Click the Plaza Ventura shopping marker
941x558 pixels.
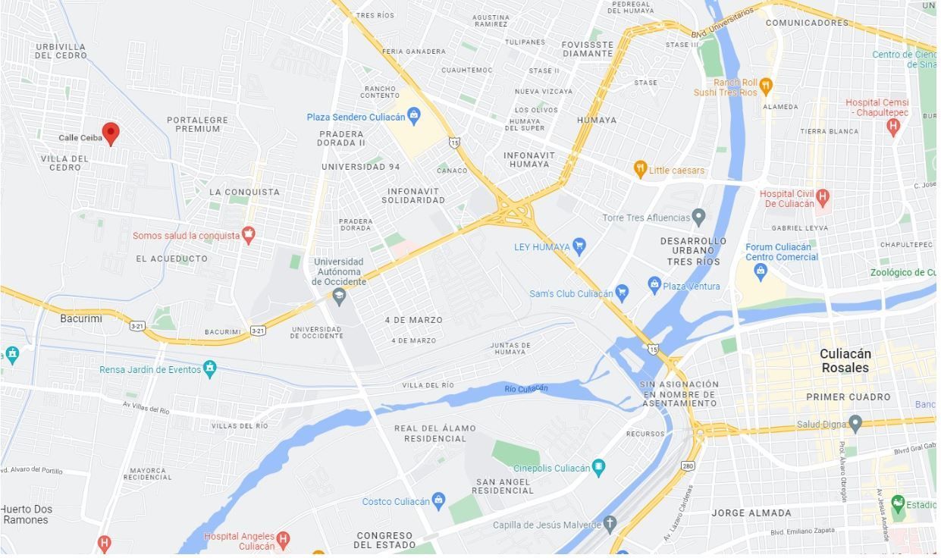(x=654, y=285)
